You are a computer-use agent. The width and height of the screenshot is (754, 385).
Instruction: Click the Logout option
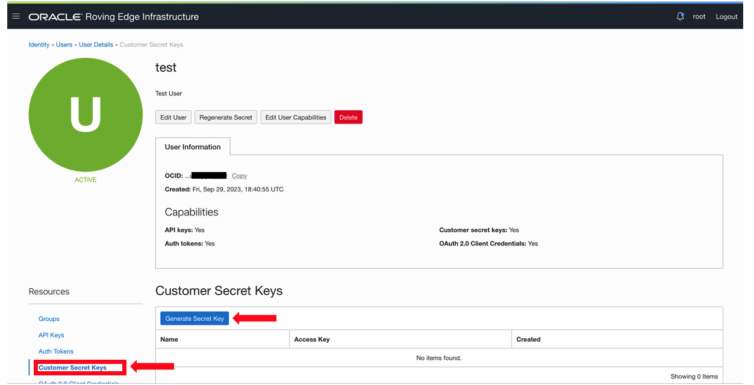726,16
